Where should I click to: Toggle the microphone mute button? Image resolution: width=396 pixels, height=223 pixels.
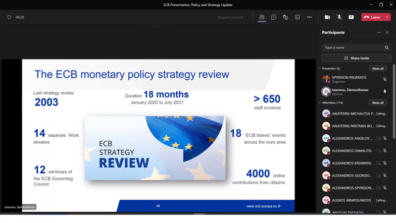(339, 17)
